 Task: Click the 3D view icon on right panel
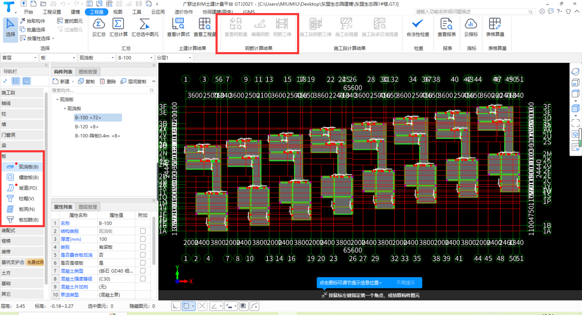tap(575, 82)
